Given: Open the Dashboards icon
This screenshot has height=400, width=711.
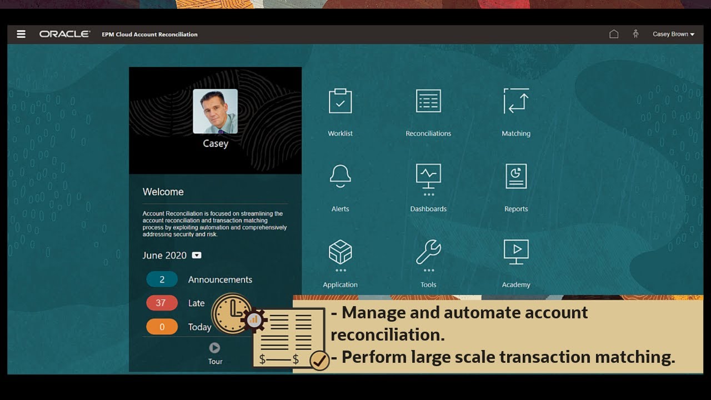Looking at the screenshot, I should 428,176.
